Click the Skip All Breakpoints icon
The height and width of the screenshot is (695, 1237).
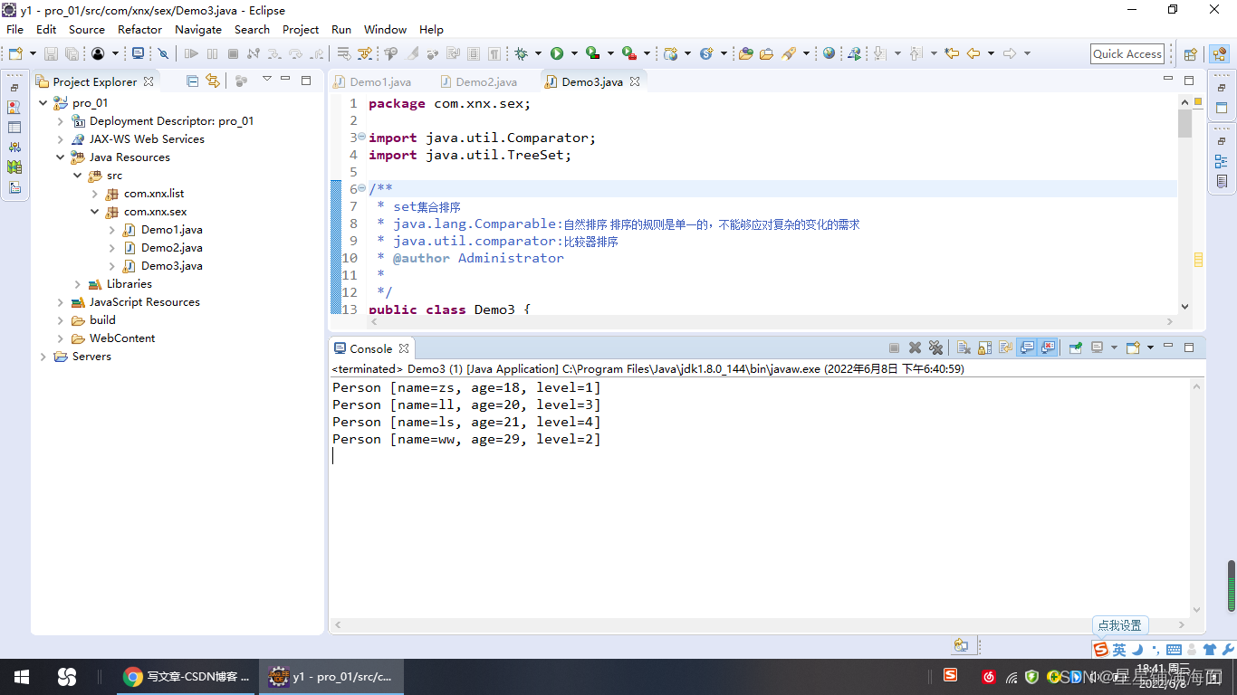(x=163, y=53)
